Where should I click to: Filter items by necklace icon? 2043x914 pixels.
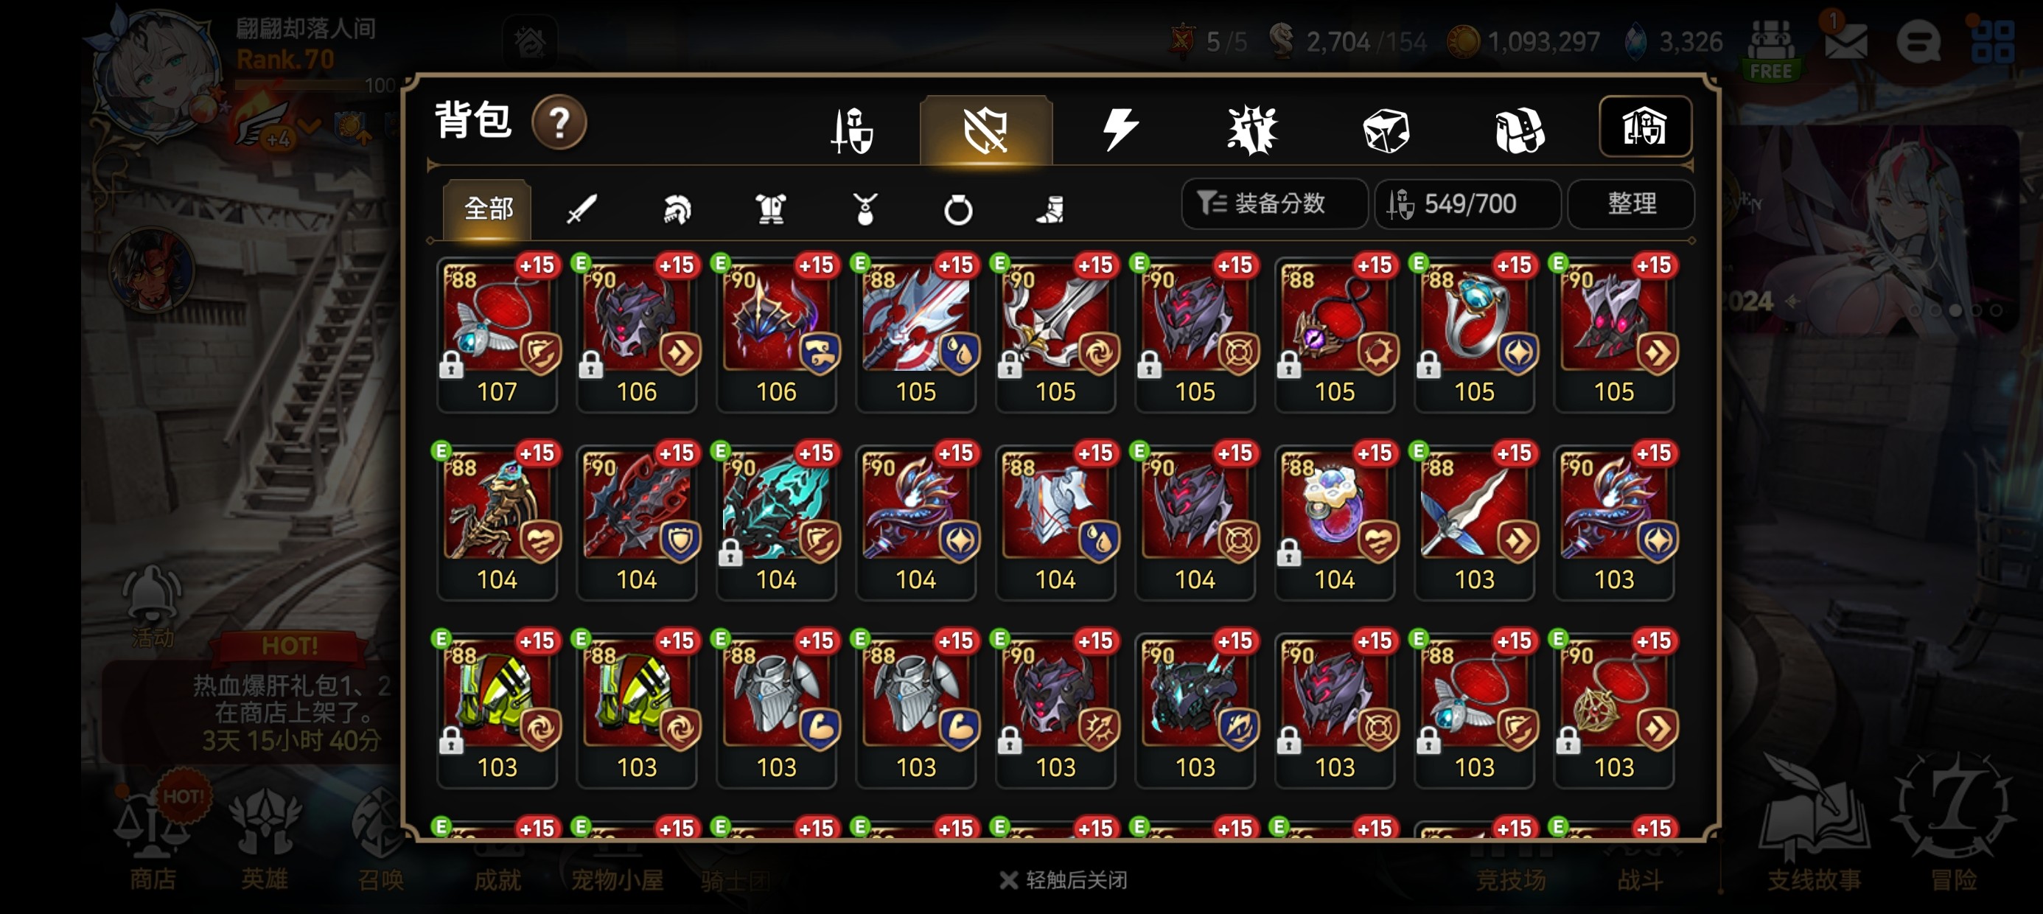click(x=865, y=209)
